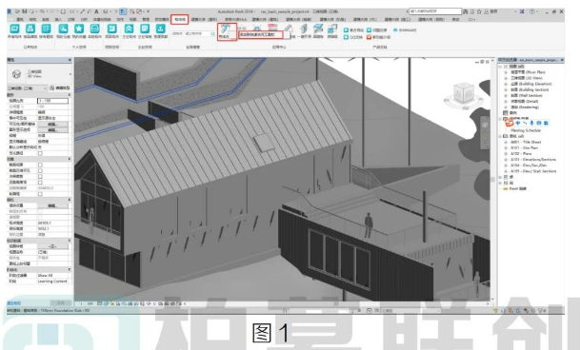Switch to the 建筑 ribbon tab
The width and height of the screenshot is (580, 350).
[20, 19]
